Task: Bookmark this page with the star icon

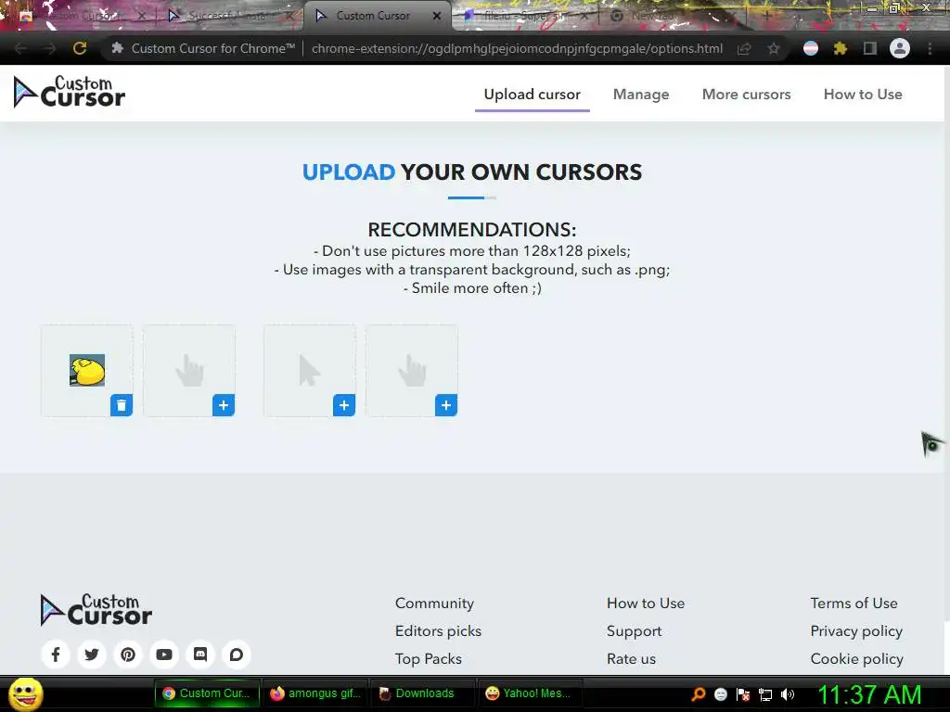Action: tap(774, 48)
